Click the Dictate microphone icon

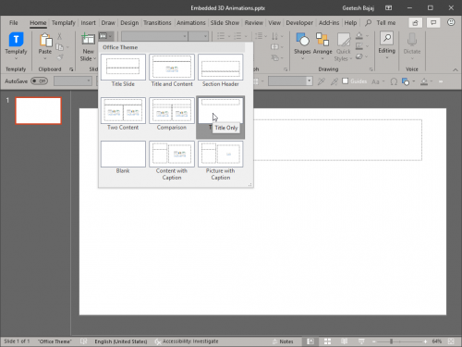[412, 40]
